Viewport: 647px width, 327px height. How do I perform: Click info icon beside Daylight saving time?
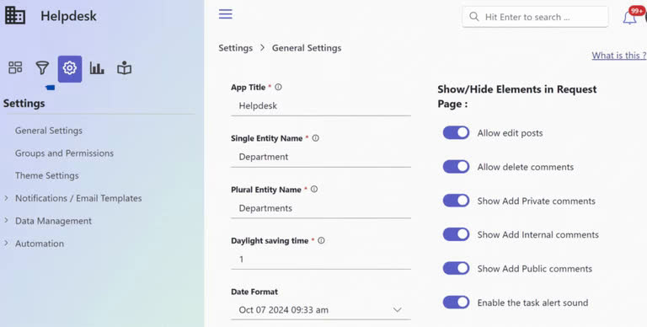coord(321,240)
